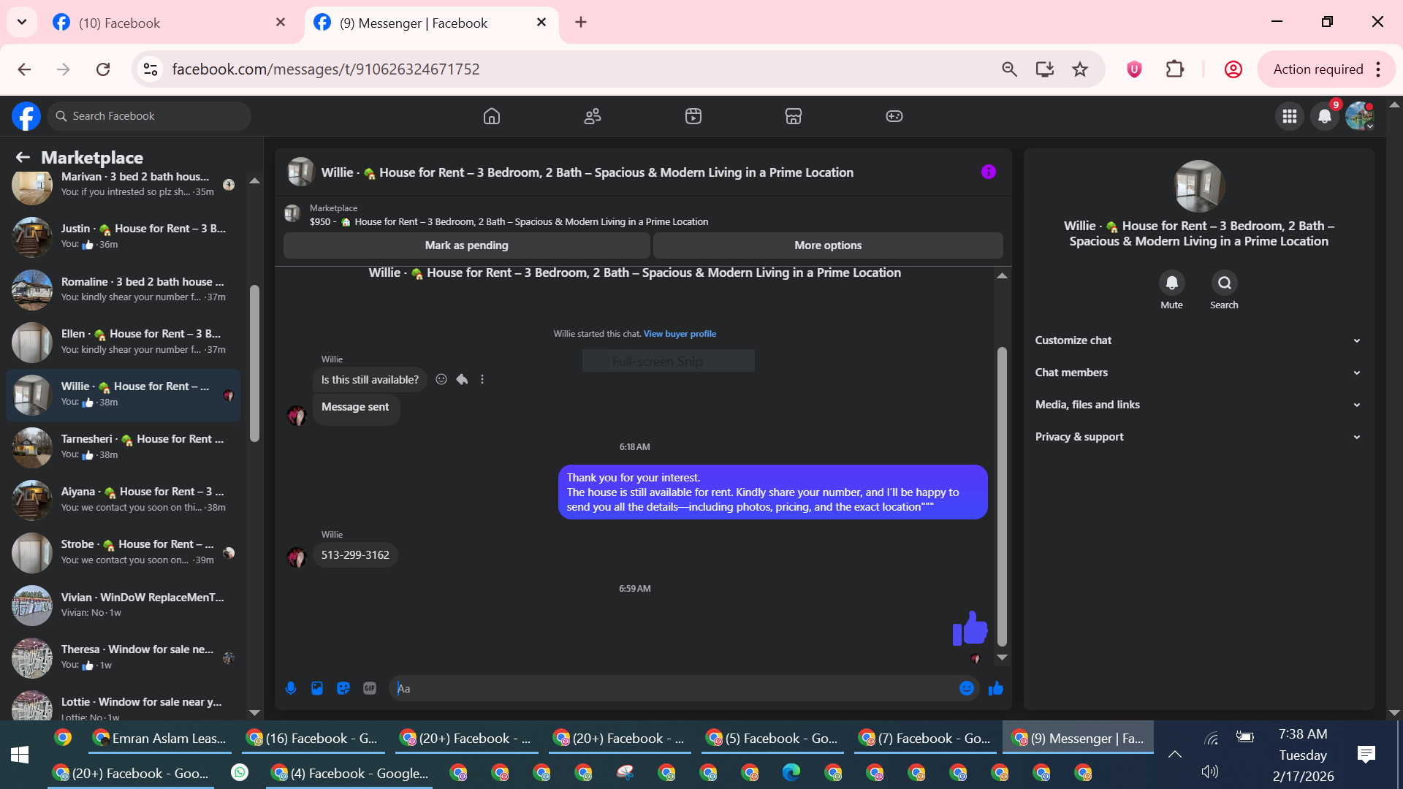Open Facebook Marketplace nav tab
Screen dimensions: 1403x789
pyautogui.click(x=794, y=116)
